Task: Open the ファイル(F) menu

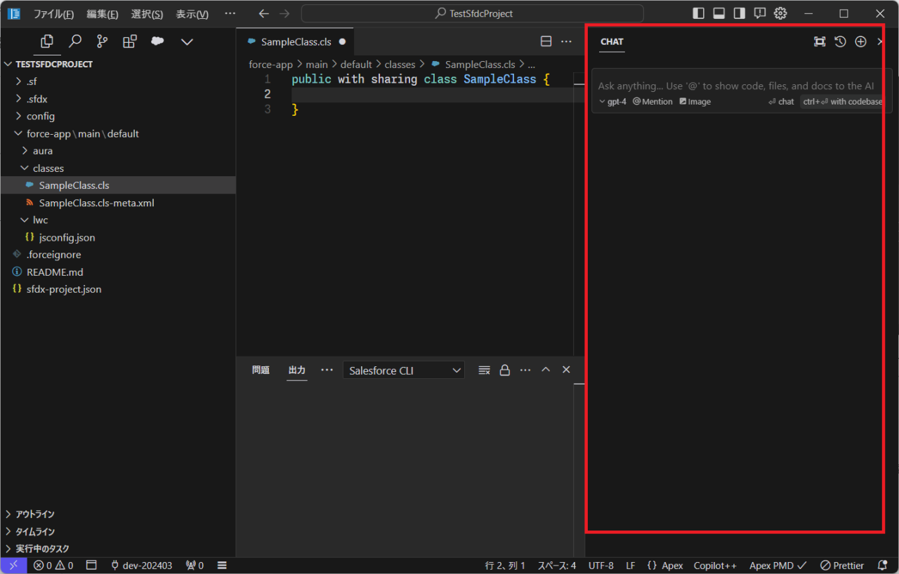Action: [54, 14]
